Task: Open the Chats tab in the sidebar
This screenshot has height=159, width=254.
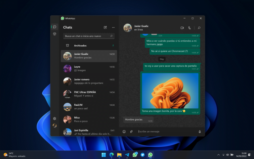Action: click(55, 27)
